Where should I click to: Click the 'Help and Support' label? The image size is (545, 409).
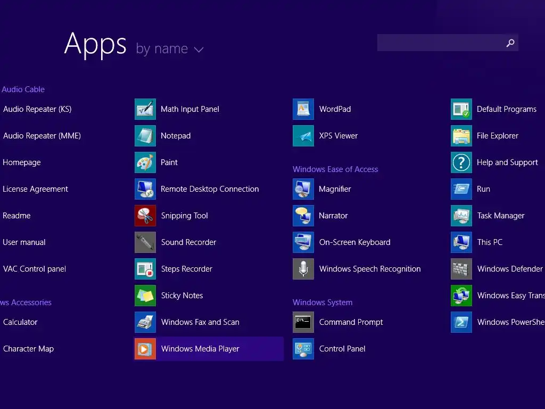tap(507, 162)
